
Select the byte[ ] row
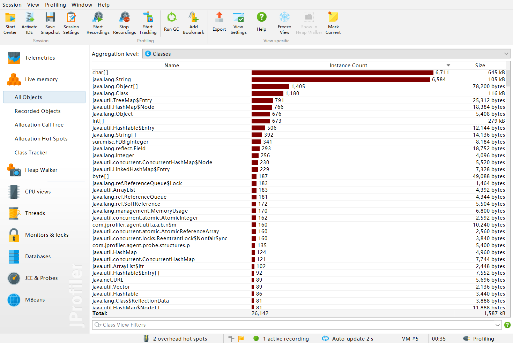tap(299, 176)
